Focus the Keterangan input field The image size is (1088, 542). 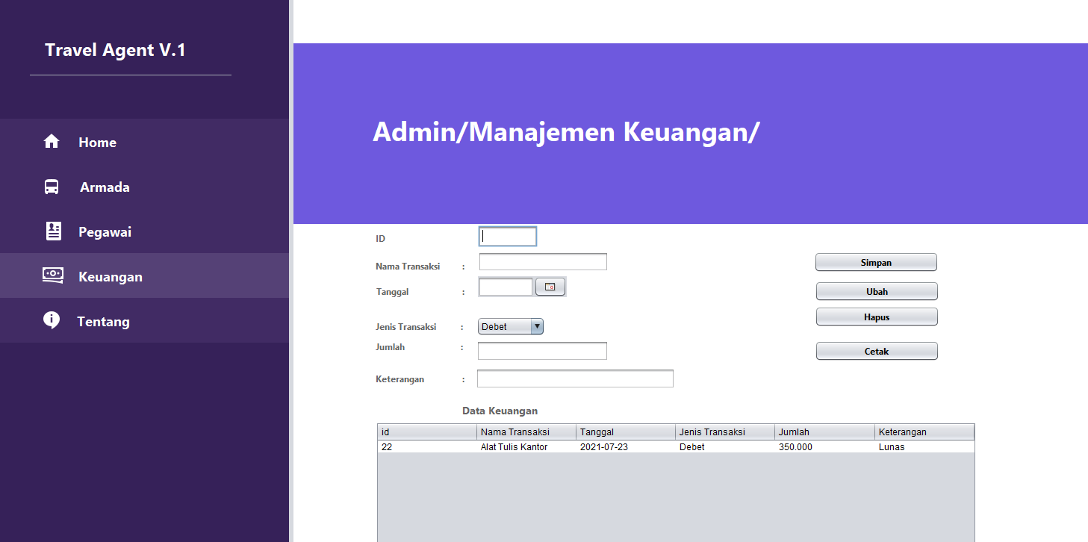575,379
